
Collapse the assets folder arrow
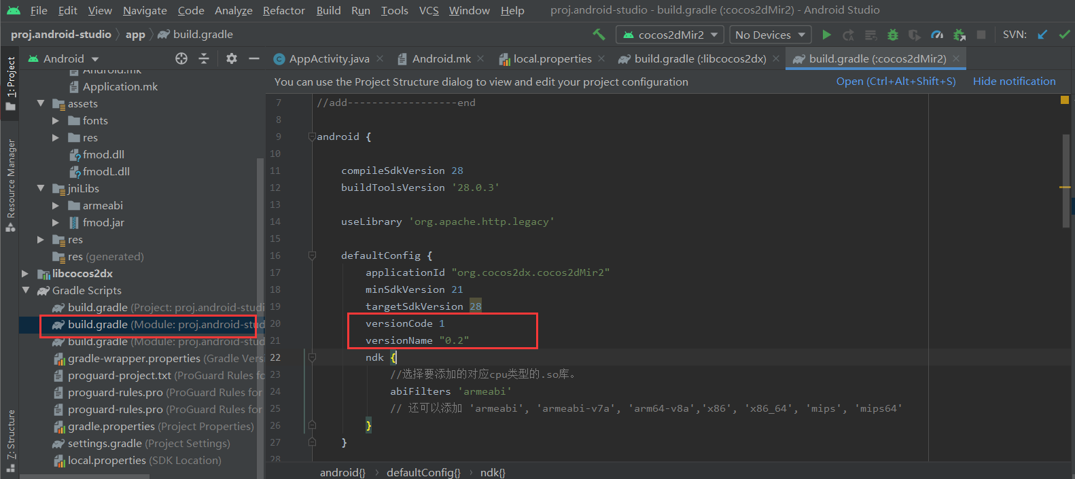[x=41, y=103]
